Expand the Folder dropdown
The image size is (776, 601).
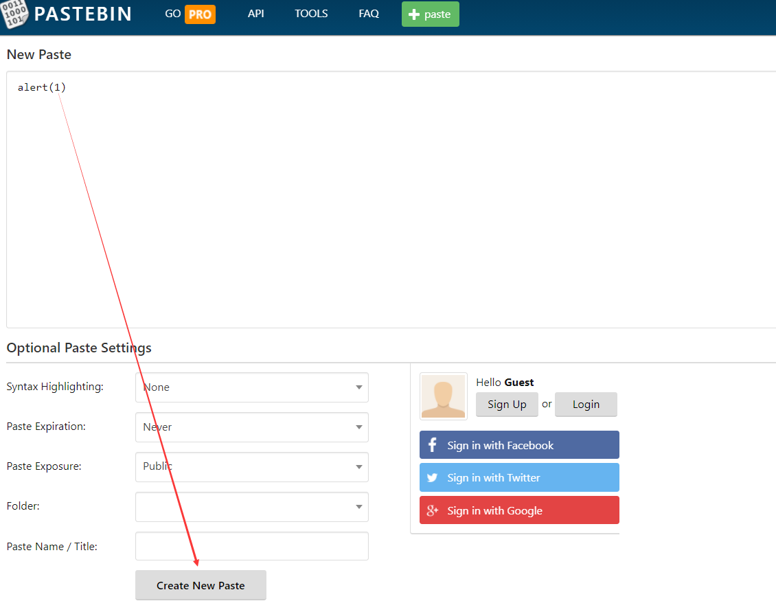(252, 506)
